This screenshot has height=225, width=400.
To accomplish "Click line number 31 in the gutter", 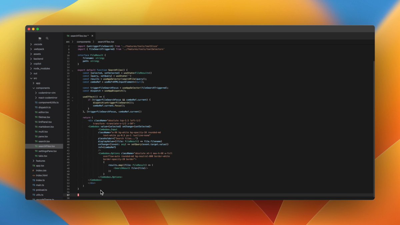I will [68, 118].
